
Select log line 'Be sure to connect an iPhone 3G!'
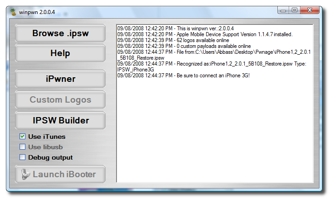[x=184, y=75]
